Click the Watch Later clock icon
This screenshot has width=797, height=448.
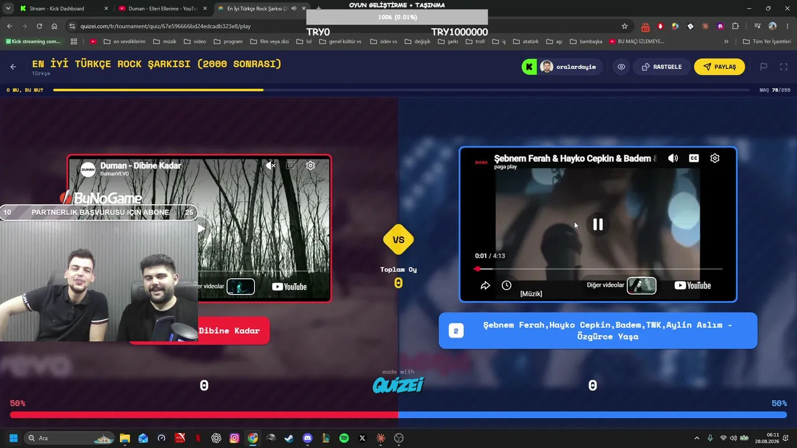(506, 286)
